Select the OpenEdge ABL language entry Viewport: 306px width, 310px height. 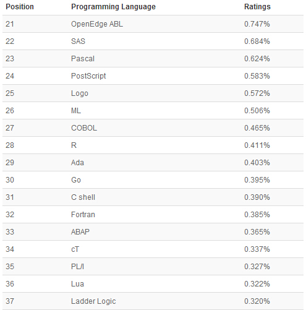pos(97,24)
